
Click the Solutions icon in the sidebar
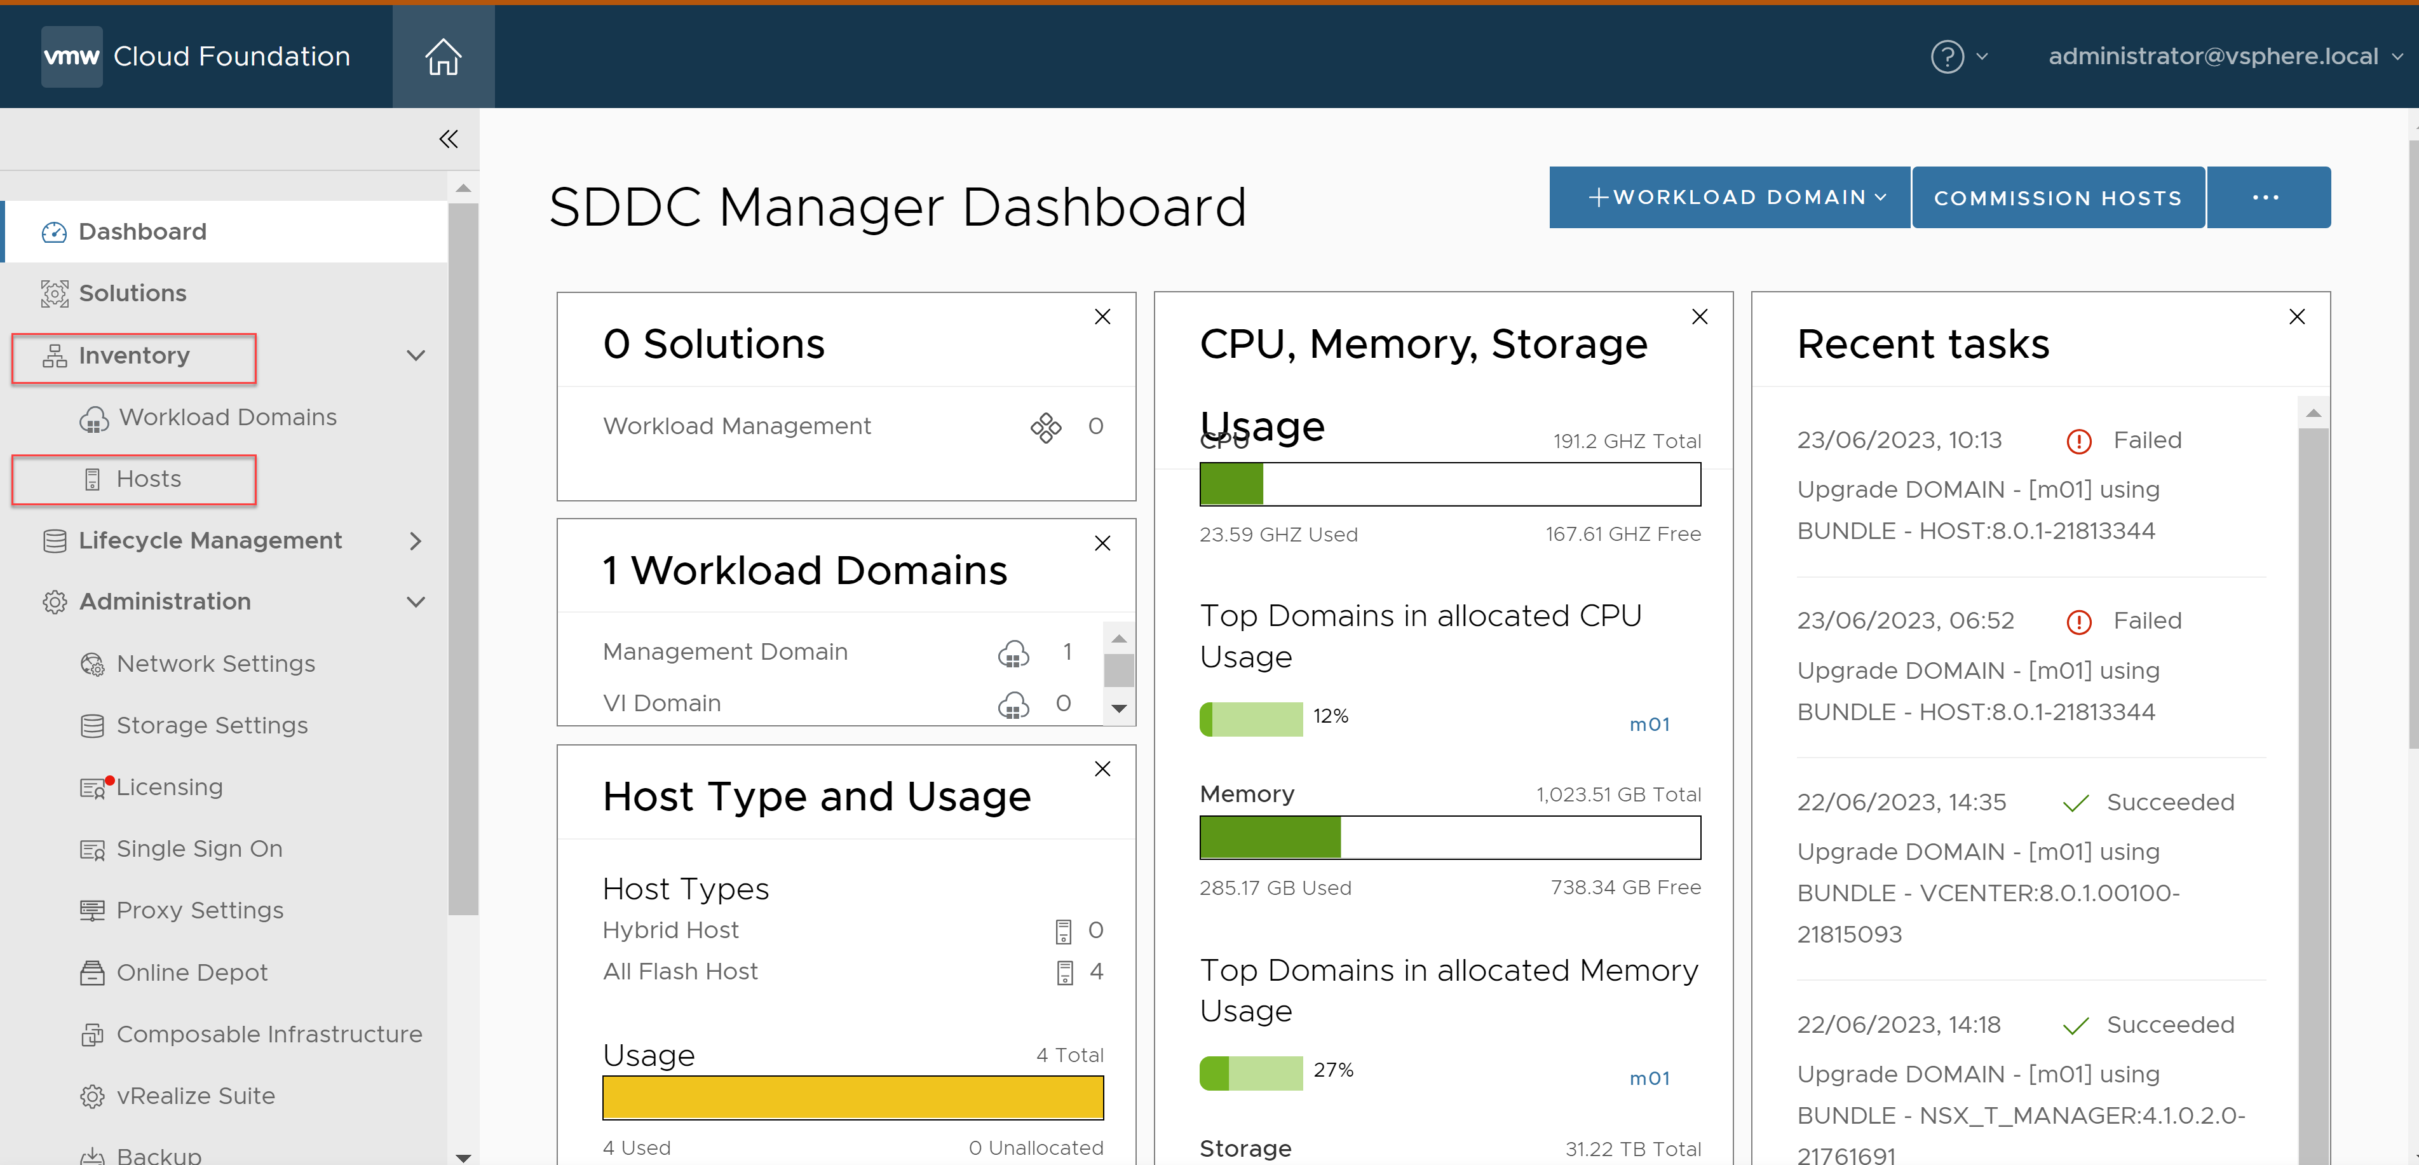click(x=55, y=293)
